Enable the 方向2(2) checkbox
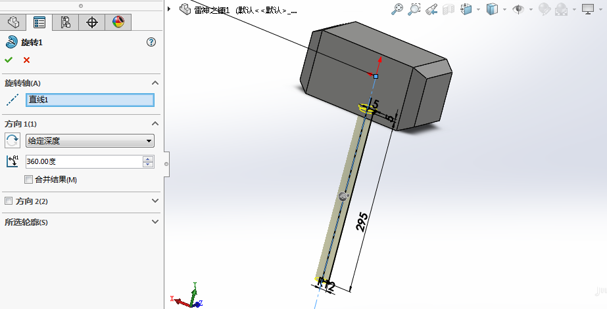Screen dimensions: 607x309 [x=9, y=201]
